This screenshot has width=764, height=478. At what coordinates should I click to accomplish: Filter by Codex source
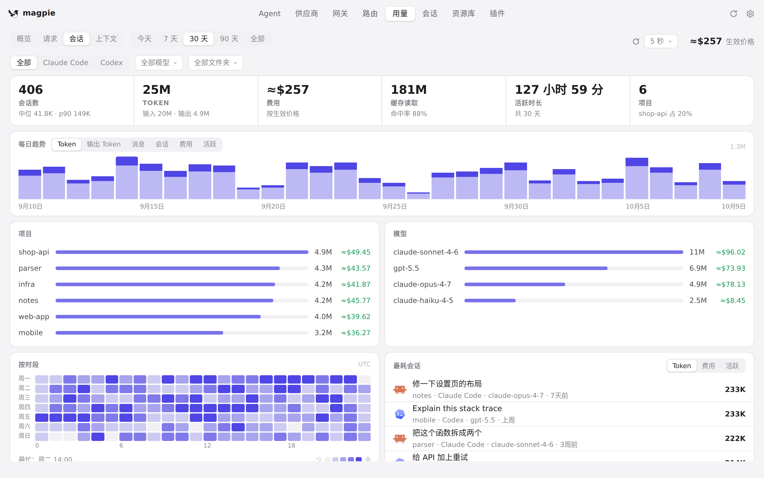point(111,63)
